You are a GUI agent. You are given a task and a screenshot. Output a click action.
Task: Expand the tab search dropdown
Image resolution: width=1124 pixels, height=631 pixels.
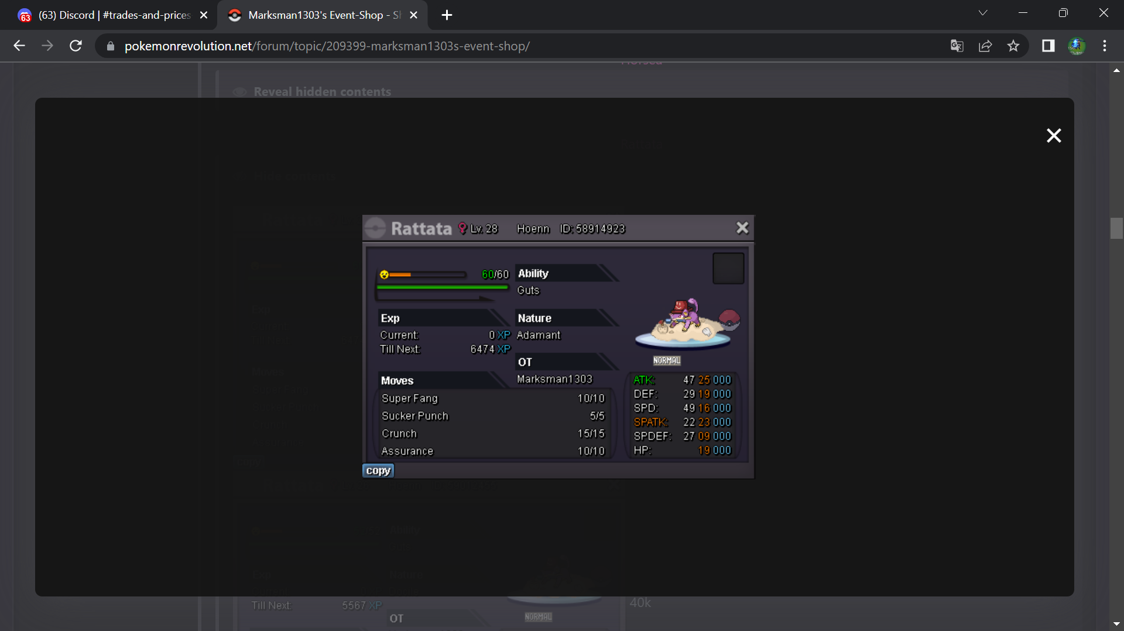[x=983, y=13]
